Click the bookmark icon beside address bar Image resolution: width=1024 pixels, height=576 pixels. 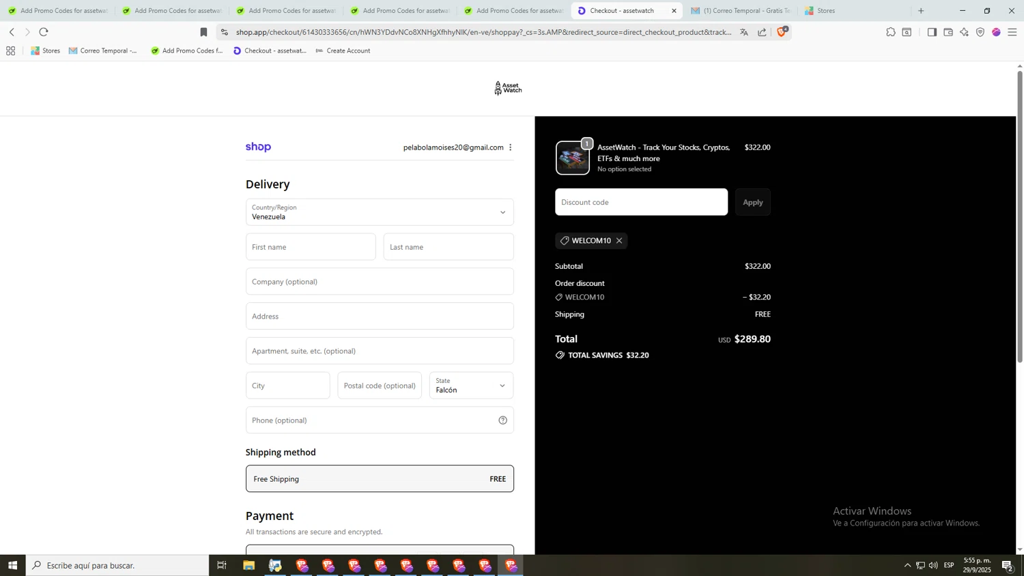[x=203, y=32]
